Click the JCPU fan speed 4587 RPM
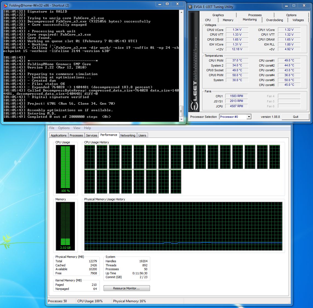 [x=237, y=106]
